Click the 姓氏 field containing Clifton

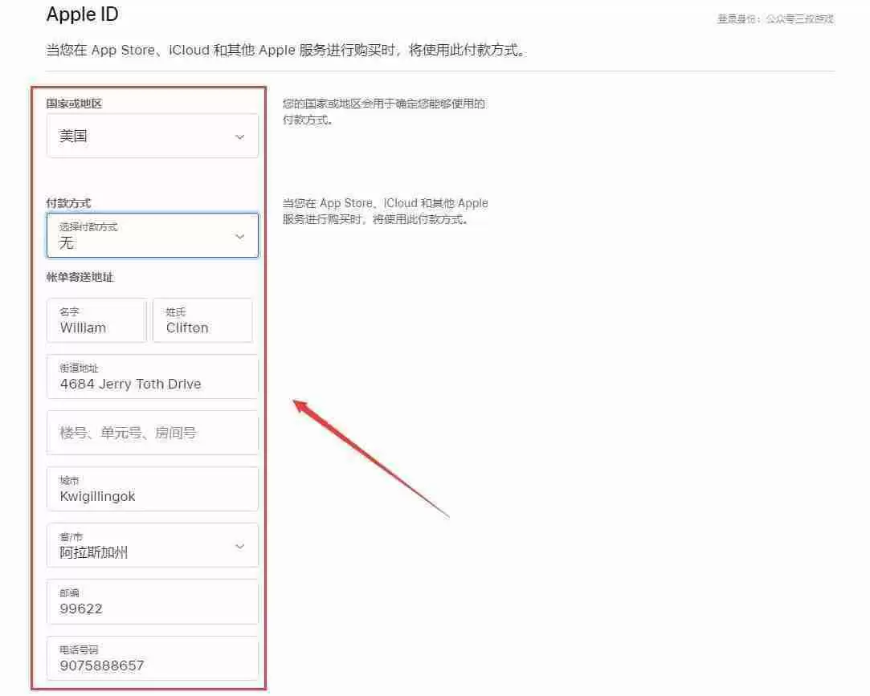click(x=202, y=320)
